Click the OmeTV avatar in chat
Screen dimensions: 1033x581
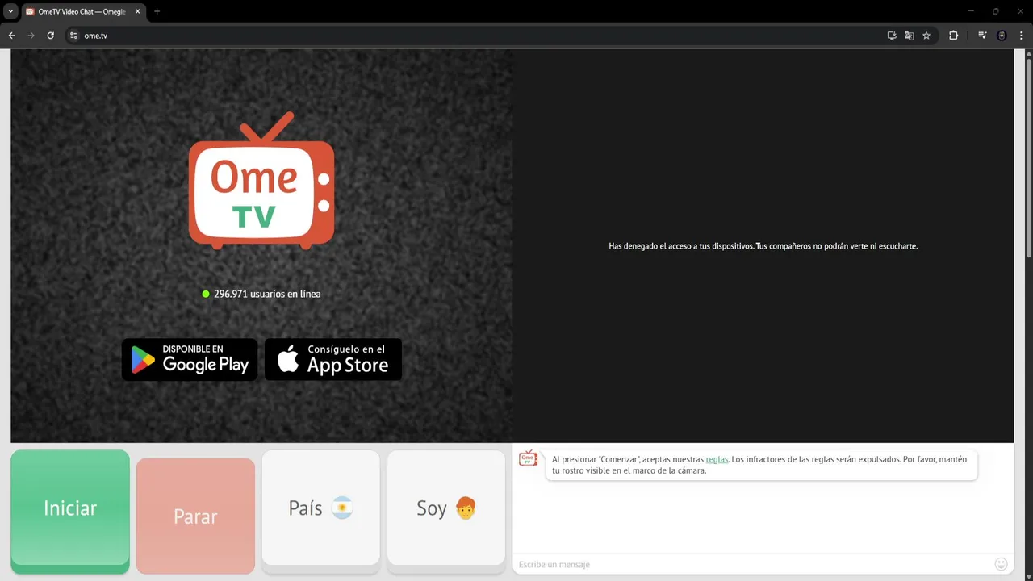[528, 458]
